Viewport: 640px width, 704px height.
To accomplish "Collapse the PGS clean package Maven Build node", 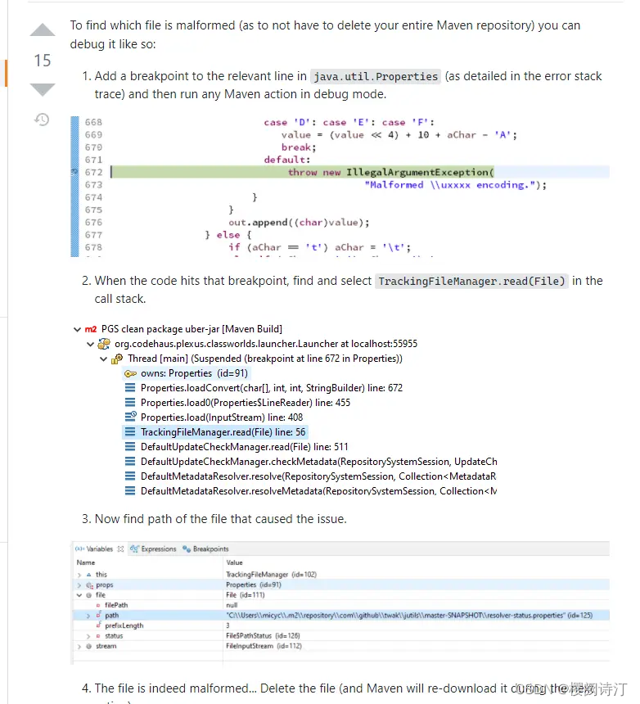I will tap(77, 330).
